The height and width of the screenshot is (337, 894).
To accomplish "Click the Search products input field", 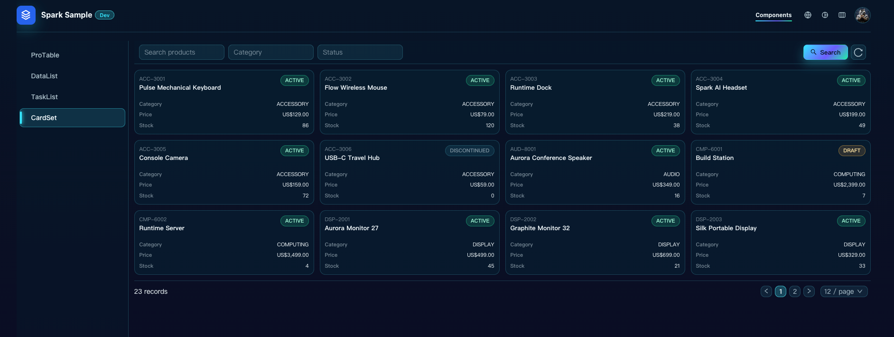I will point(181,52).
